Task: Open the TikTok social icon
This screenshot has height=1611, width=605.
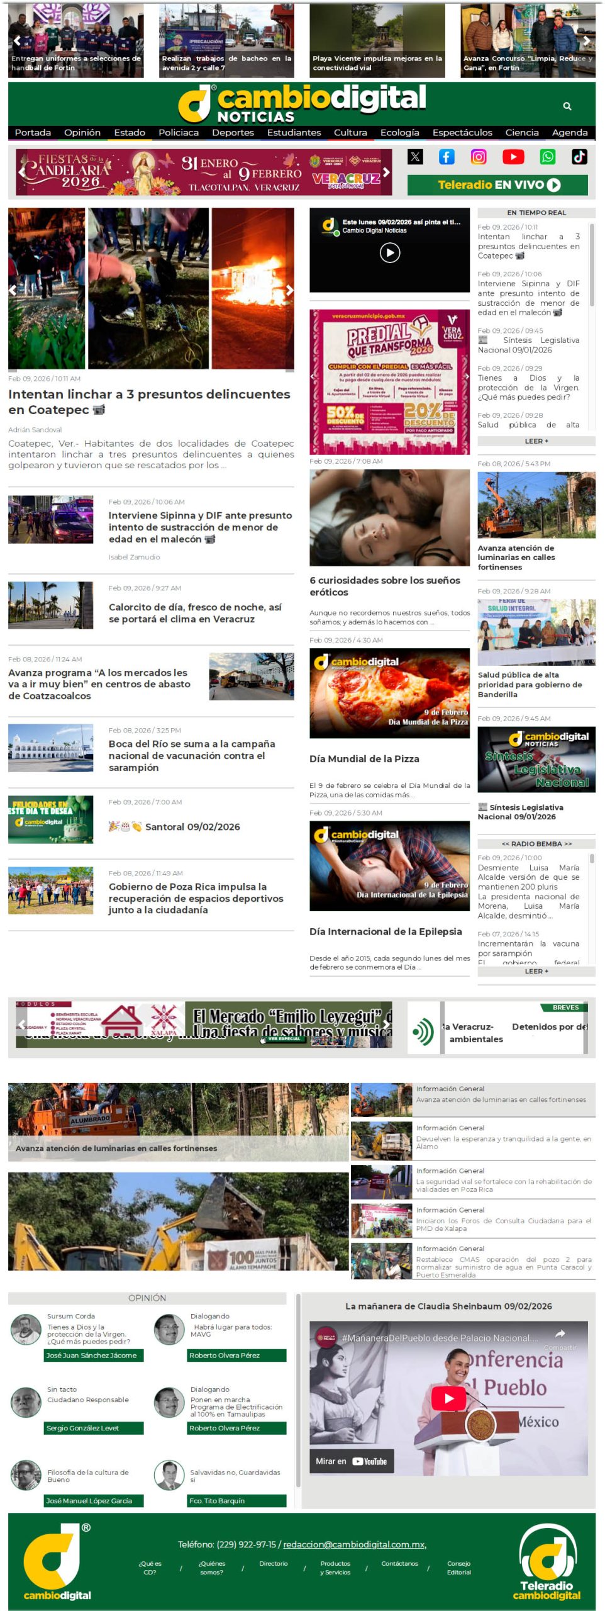Action: pos(579,157)
